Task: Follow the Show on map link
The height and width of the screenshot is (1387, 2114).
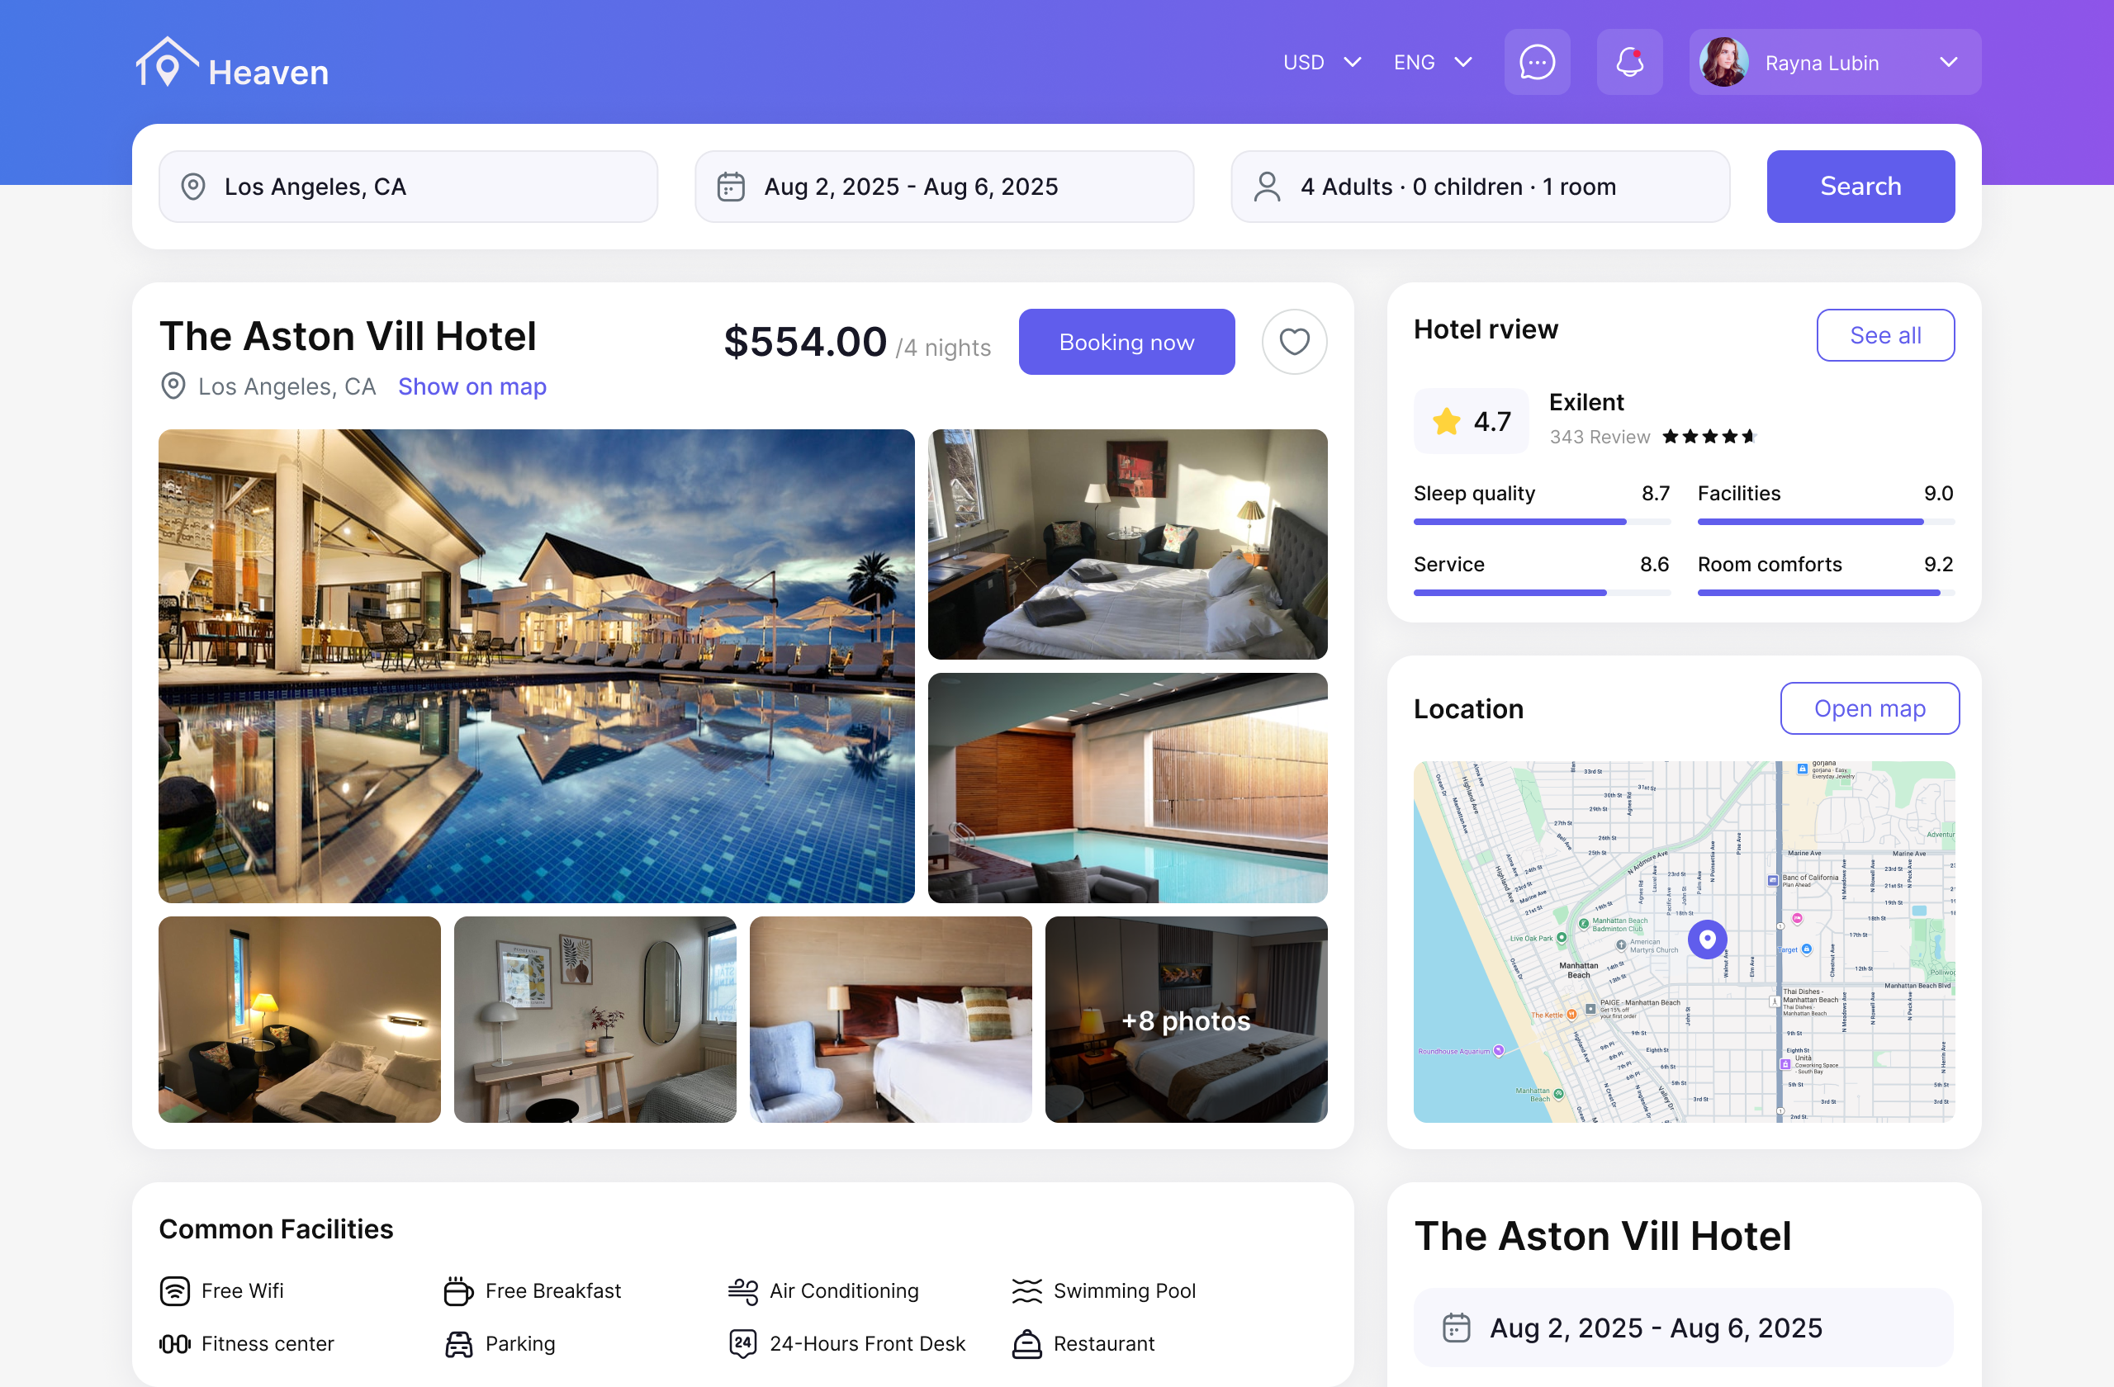Action: [x=472, y=386]
